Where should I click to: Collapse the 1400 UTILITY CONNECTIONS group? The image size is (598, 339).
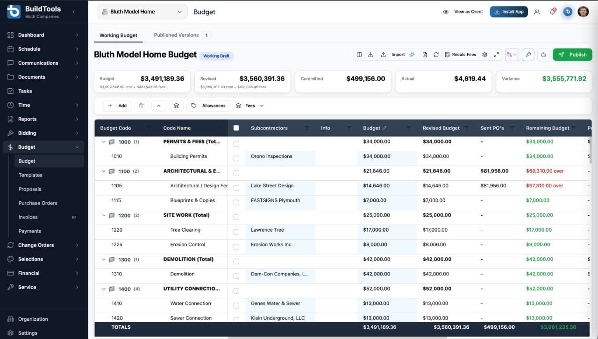point(104,289)
